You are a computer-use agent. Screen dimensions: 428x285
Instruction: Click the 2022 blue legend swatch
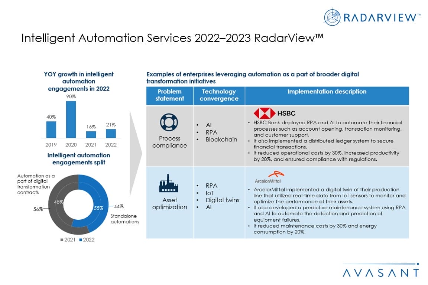pyautogui.click(x=80, y=240)
